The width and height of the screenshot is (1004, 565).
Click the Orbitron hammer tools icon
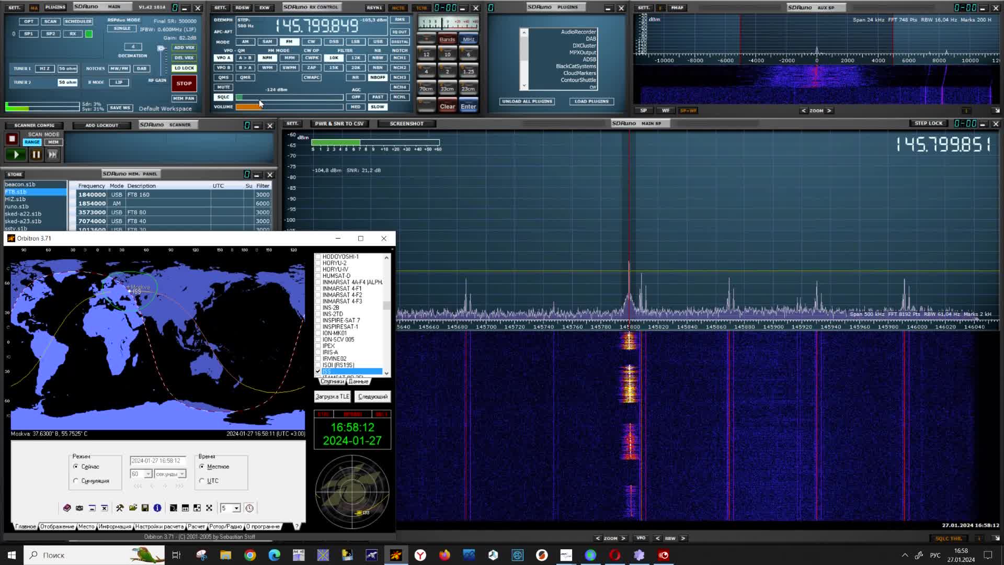[120, 508]
